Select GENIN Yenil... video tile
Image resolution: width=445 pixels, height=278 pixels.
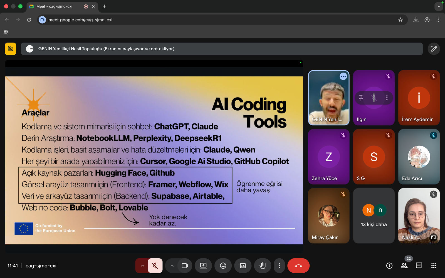(x=329, y=98)
